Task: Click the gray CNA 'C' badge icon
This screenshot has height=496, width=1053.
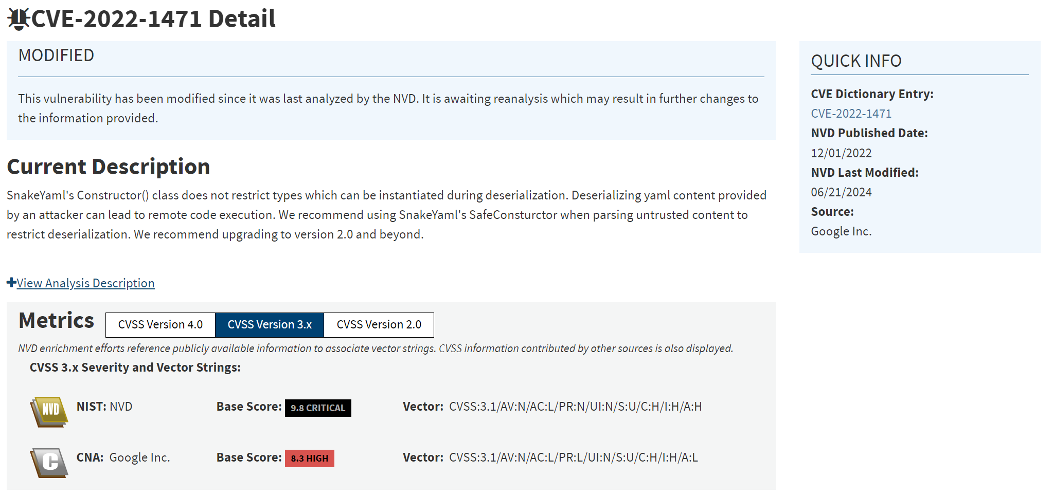Action: click(x=49, y=462)
